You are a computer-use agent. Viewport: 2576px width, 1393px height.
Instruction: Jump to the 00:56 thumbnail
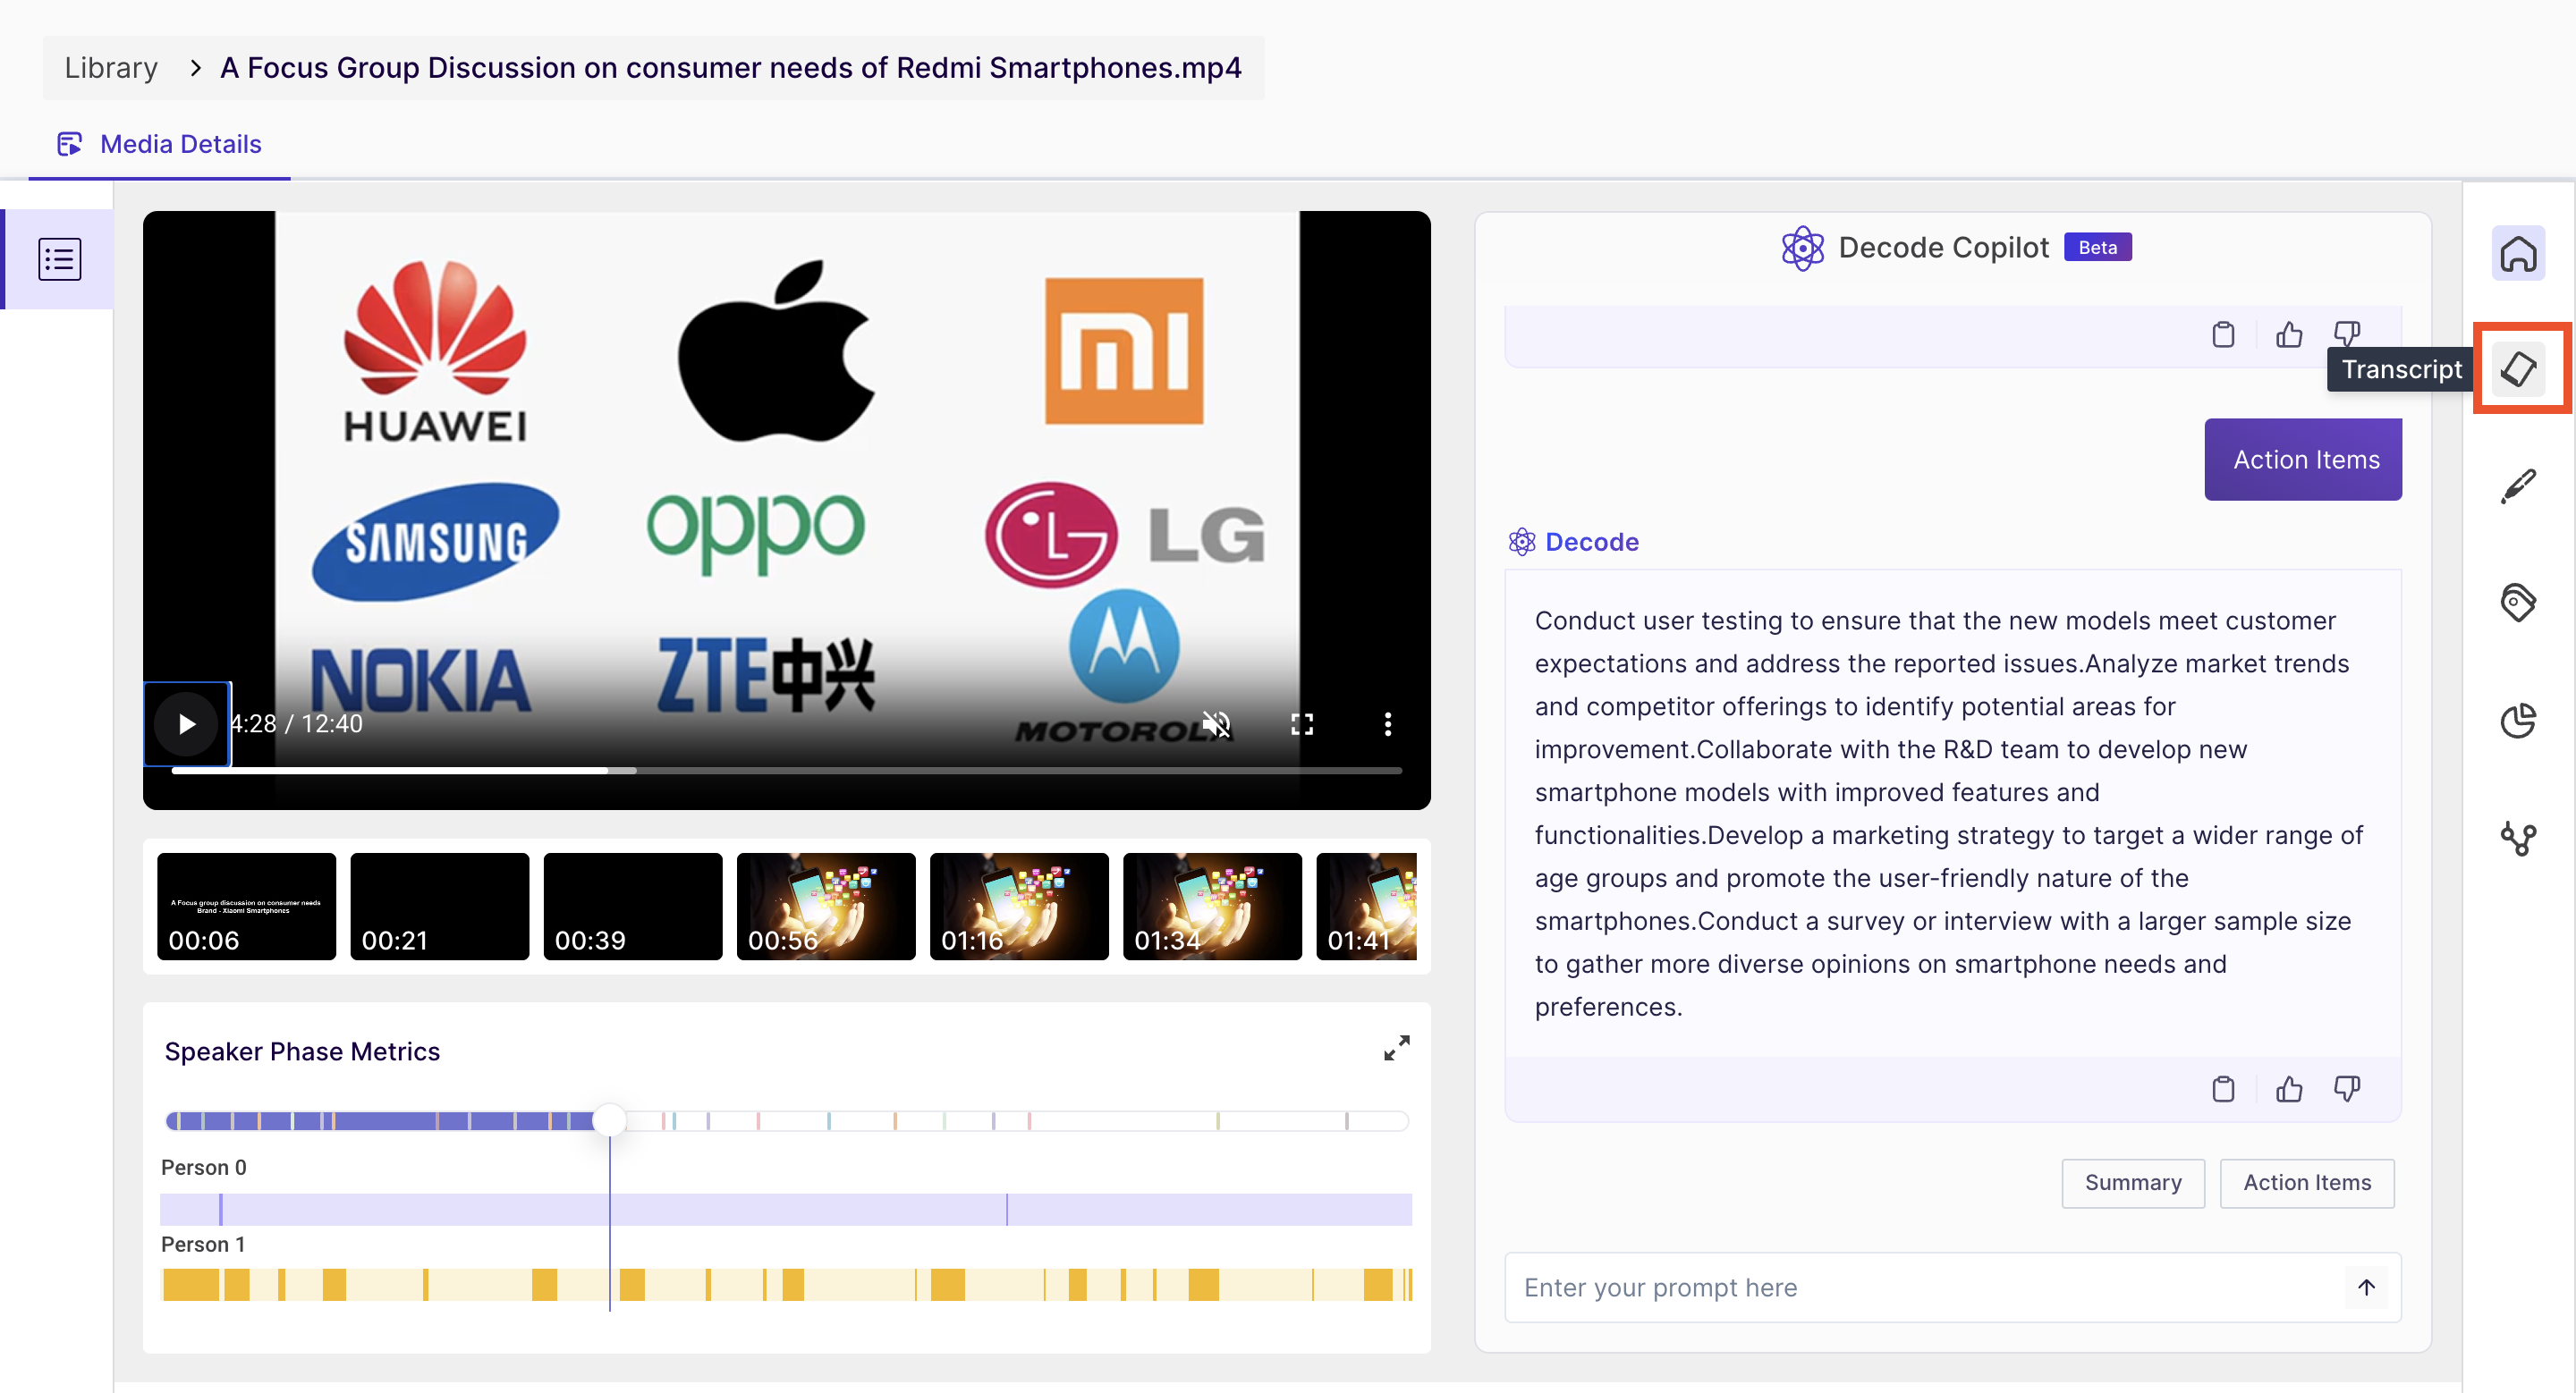click(x=825, y=906)
